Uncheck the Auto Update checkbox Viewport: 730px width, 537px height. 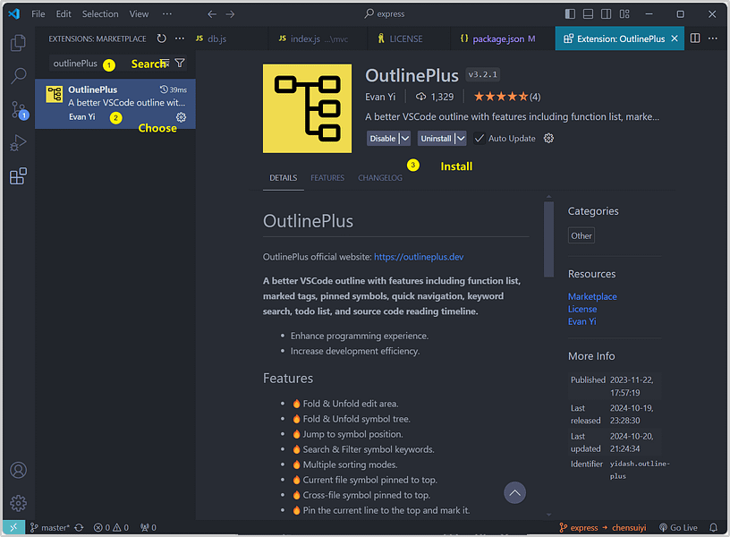(x=480, y=139)
